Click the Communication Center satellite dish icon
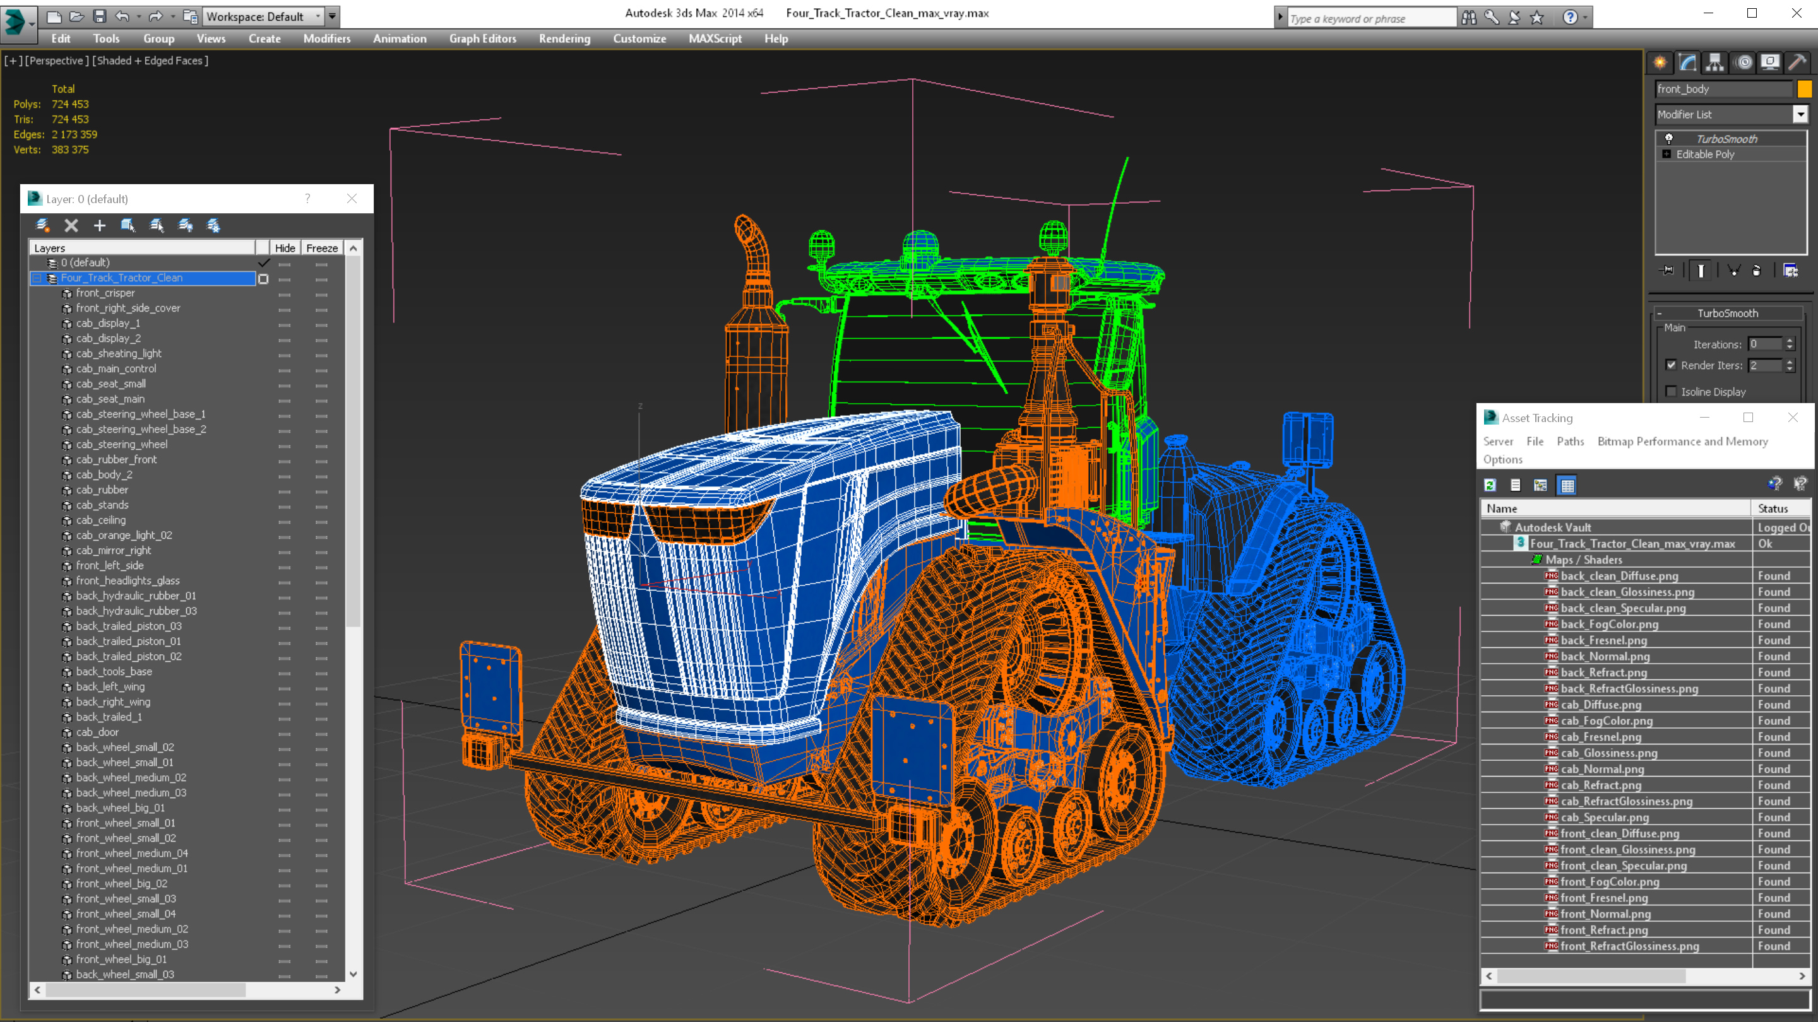 point(1514,18)
